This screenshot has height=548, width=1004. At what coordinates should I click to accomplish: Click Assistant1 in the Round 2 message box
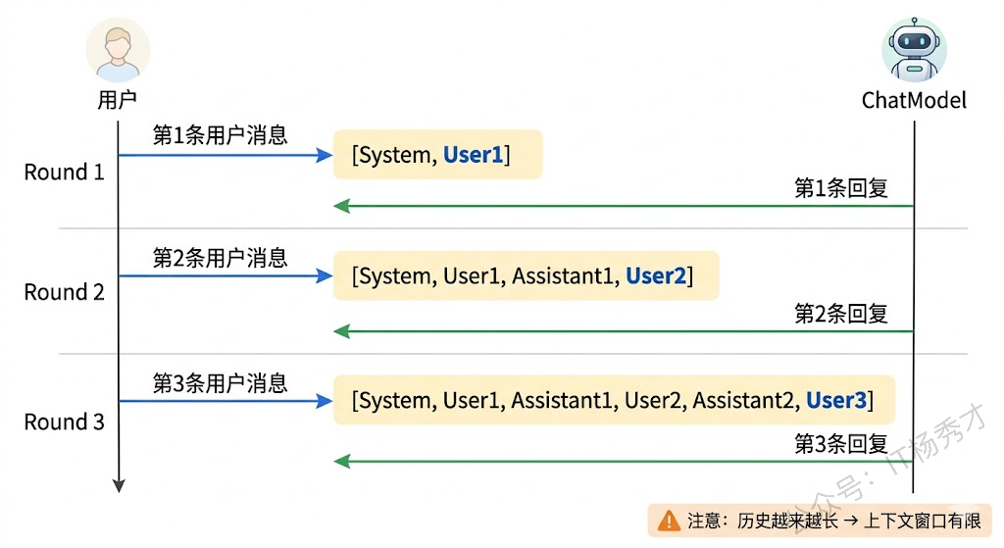[x=564, y=276]
